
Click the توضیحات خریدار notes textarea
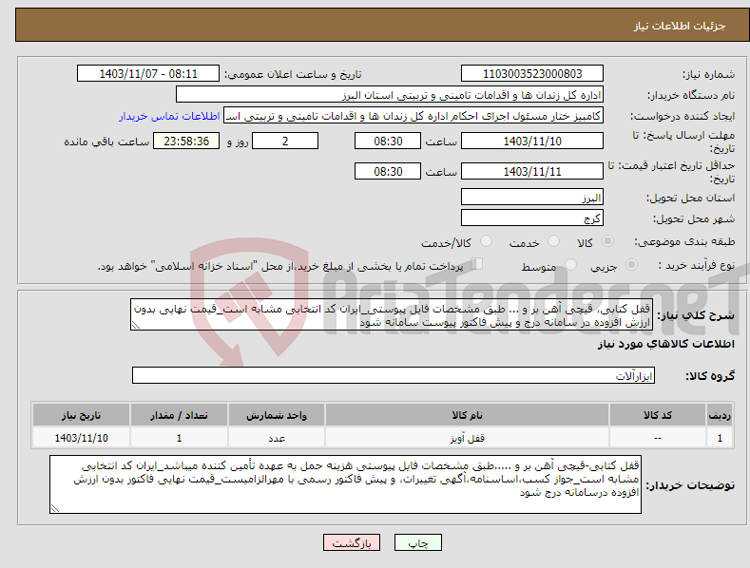click(x=345, y=484)
